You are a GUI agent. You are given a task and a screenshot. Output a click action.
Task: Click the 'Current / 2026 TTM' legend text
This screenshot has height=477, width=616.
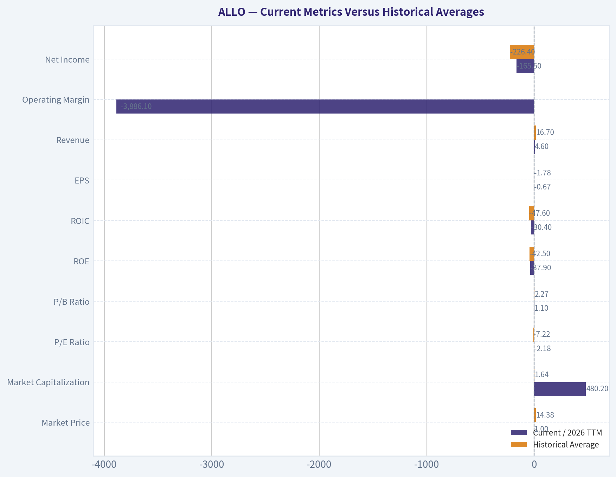pyautogui.click(x=567, y=433)
